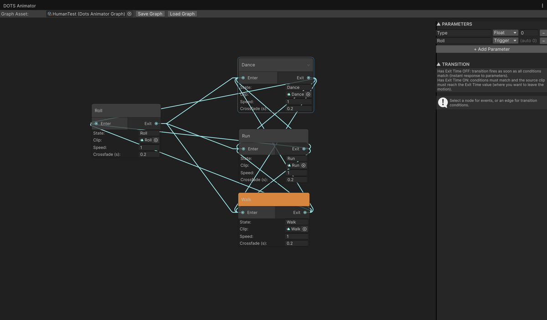547x320 pixels.
Task: Edit the Dance node Crossfade field
Action: [299, 109]
